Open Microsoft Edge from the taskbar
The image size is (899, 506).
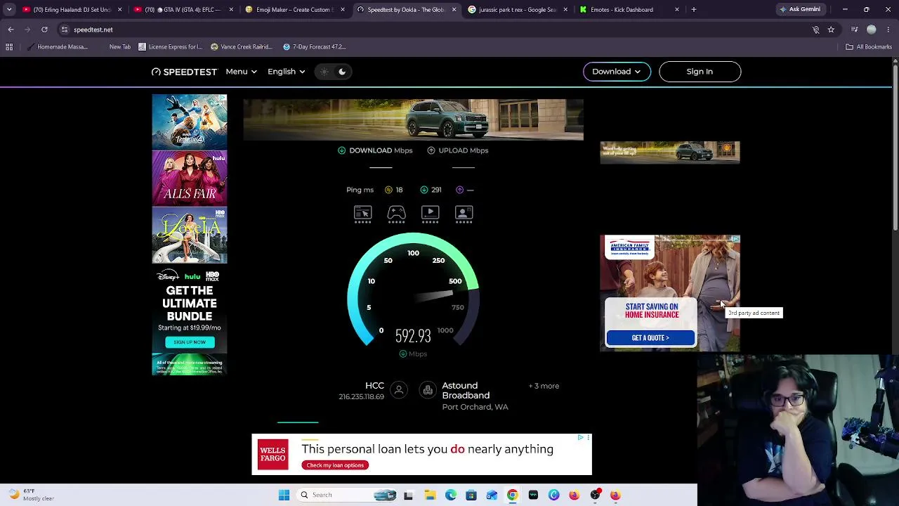click(x=451, y=495)
